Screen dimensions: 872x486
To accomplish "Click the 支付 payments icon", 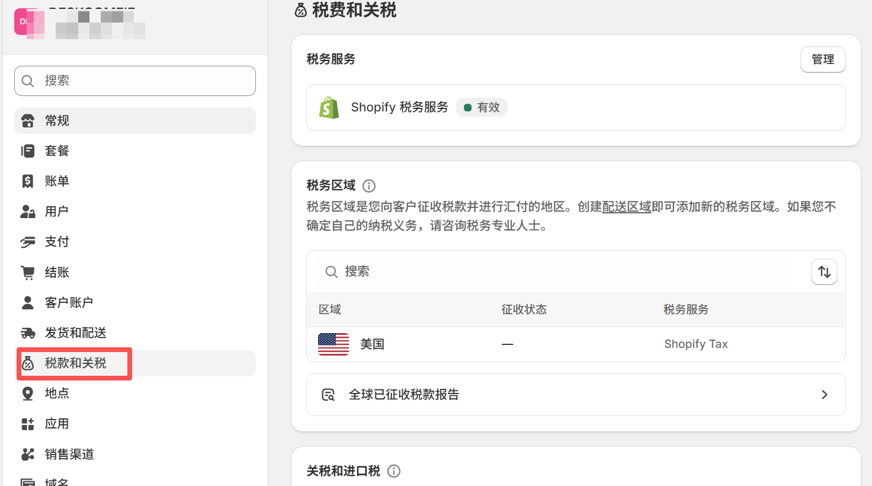I will (28, 242).
